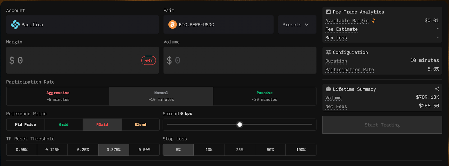
Task: Click the Bitcoin coin icon
Action: coord(172,25)
